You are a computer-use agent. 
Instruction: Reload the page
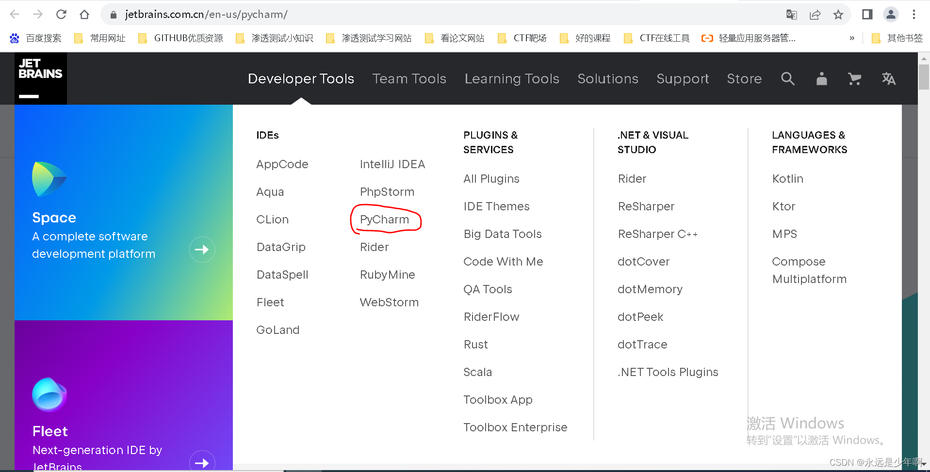tap(61, 15)
